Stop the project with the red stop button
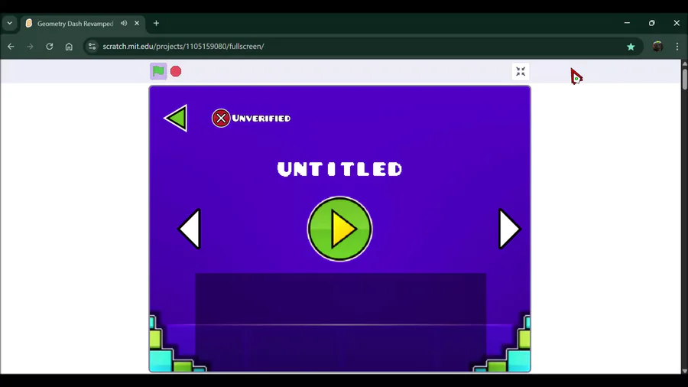The height and width of the screenshot is (387, 688). 176,71
